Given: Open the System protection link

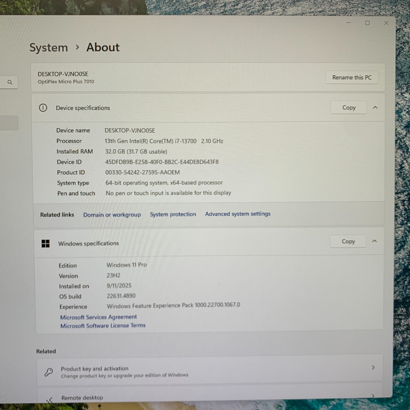Looking at the screenshot, I should click(x=173, y=214).
